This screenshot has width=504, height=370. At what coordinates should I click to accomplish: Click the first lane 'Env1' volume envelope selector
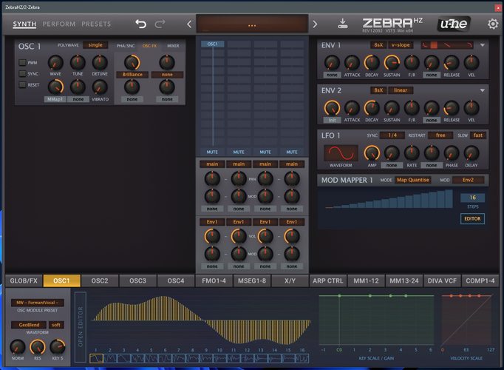(212, 222)
